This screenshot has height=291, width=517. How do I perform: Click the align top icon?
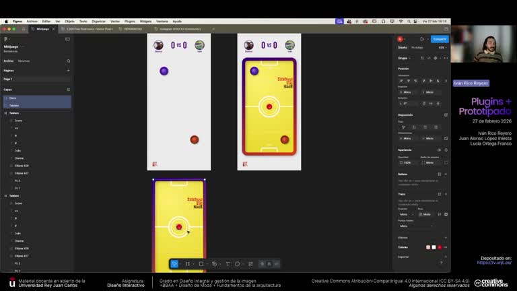[423, 81]
